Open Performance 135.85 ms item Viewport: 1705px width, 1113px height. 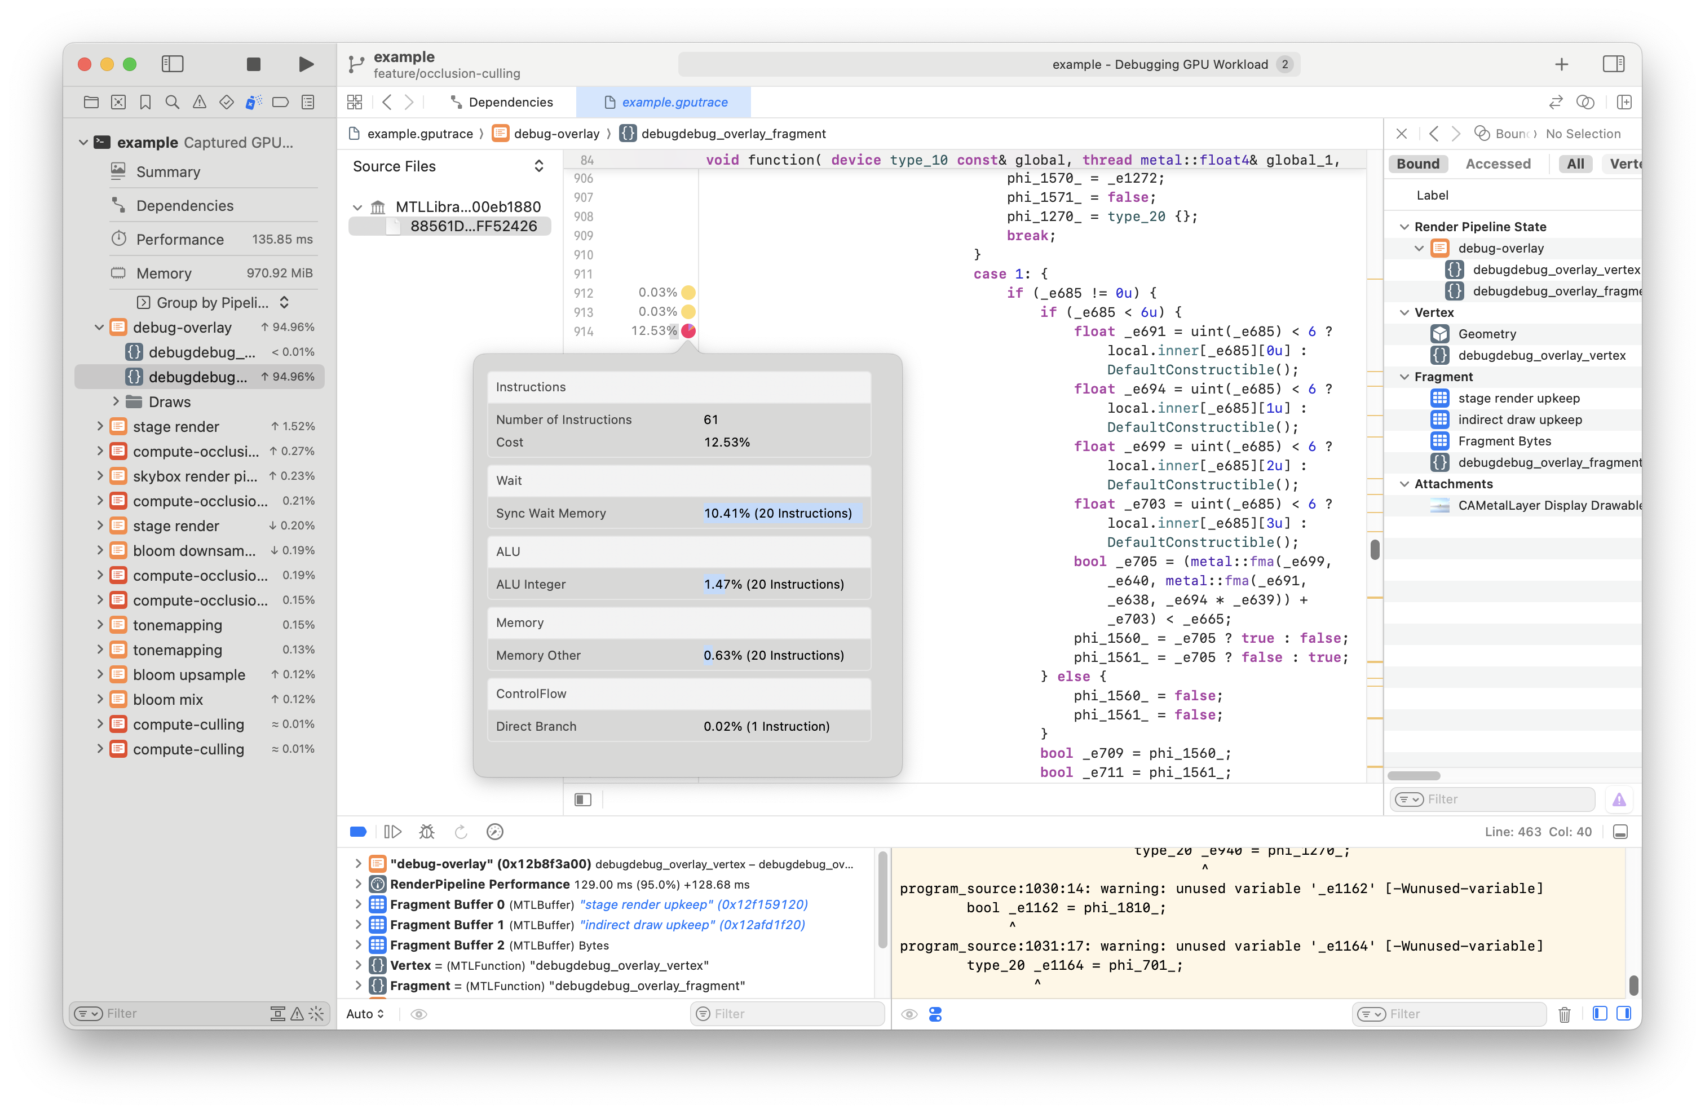[x=214, y=239]
